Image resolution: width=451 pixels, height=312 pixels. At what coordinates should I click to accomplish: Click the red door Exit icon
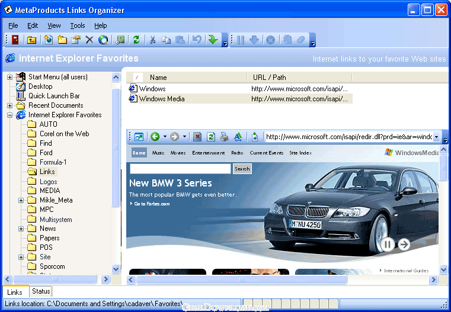coord(15,40)
